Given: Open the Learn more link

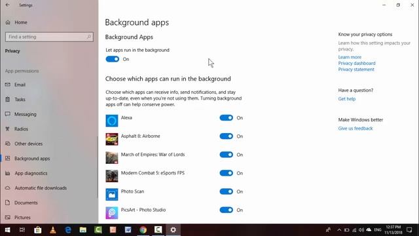Looking at the screenshot, I should [350, 57].
